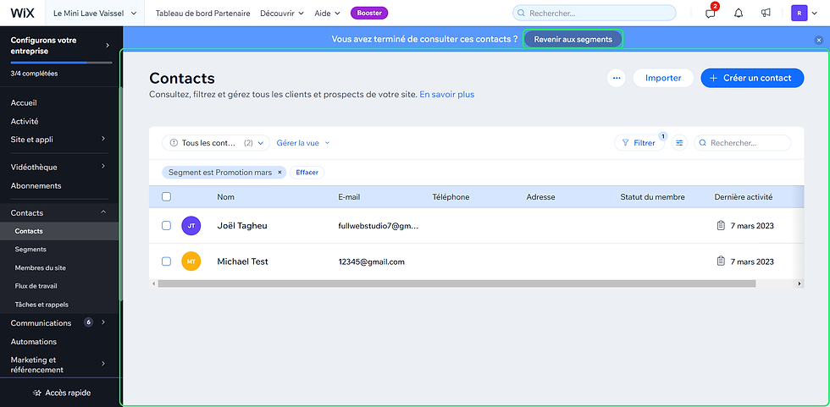This screenshot has height=407, width=830.
Task: Open the notifications bell
Action: [739, 14]
